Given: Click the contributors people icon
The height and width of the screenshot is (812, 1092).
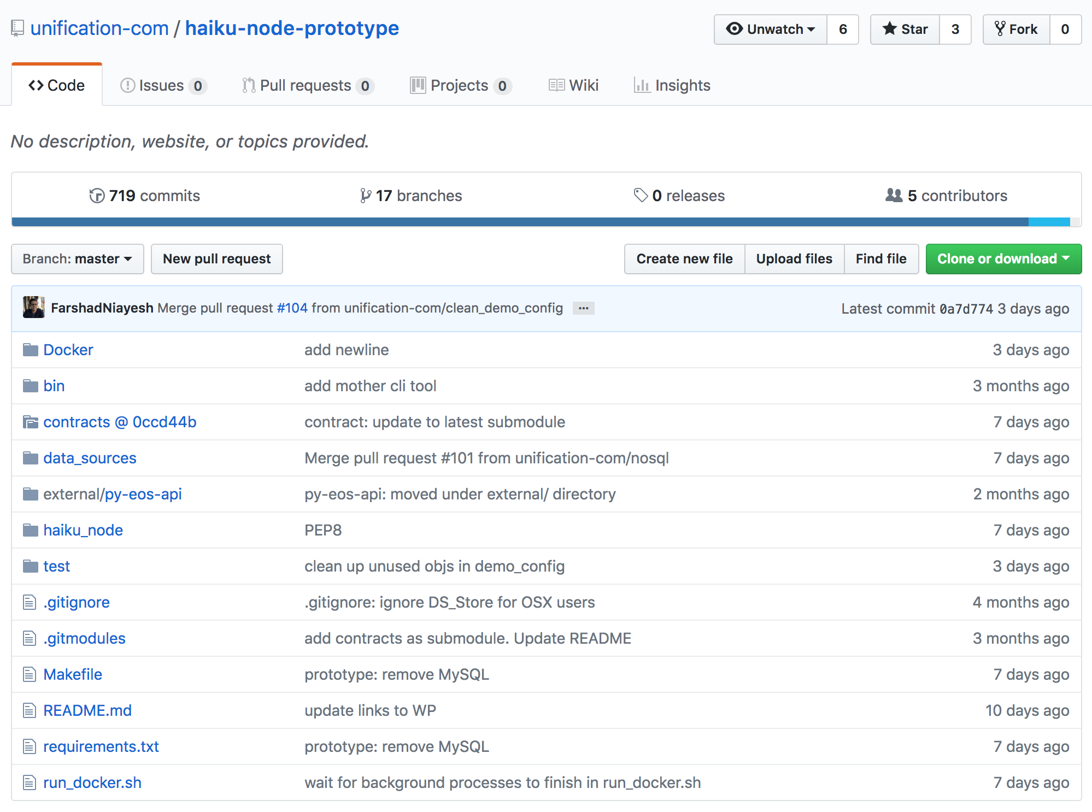Looking at the screenshot, I should tap(894, 195).
